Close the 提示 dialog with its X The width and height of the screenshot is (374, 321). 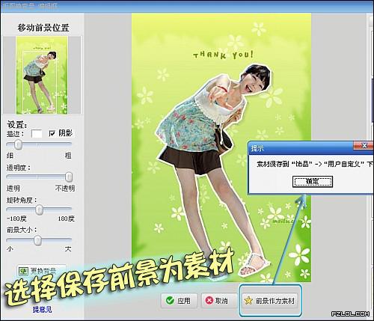point(364,145)
